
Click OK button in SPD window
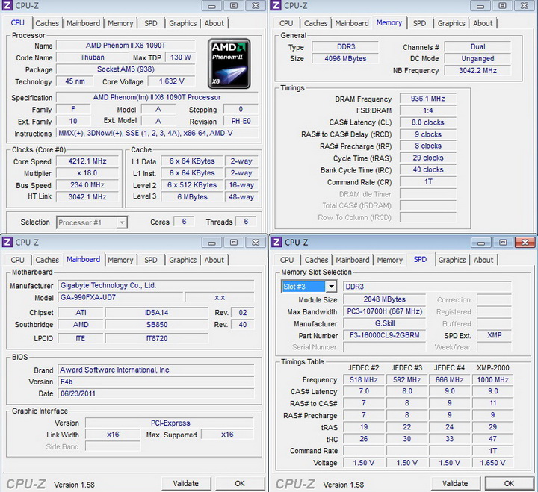pyautogui.click(x=509, y=484)
